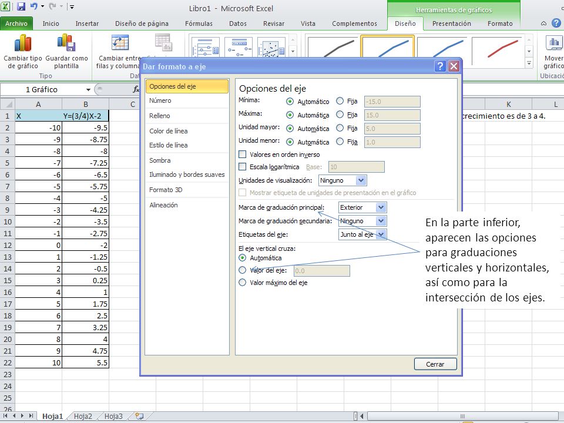This screenshot has height=423, width=564.
Task: Select Relleno in dialog sidebar
Action: coord(187,116)
